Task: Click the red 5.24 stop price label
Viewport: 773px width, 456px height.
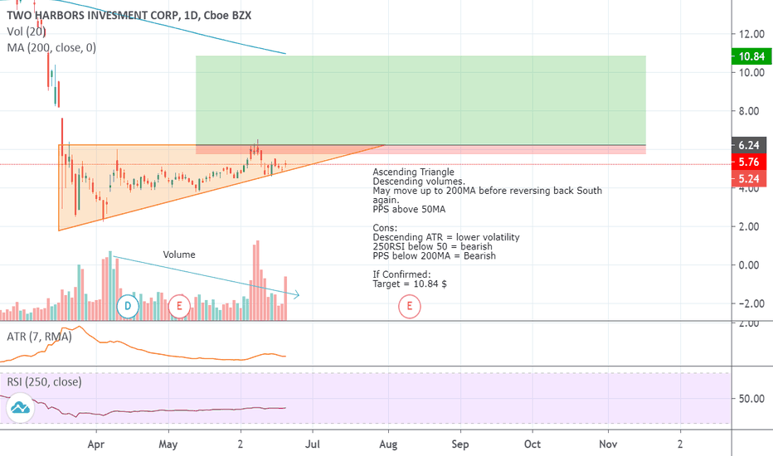Action: pyautogui.click(x=749, y=178)
